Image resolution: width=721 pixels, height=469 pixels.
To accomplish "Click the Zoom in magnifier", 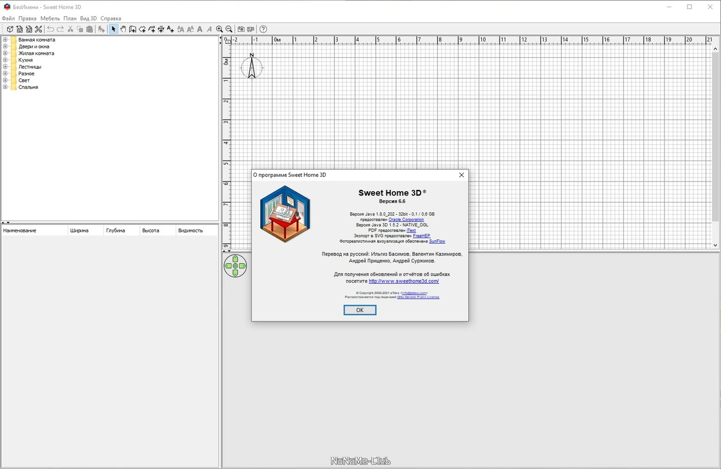I will pos(219,29).
